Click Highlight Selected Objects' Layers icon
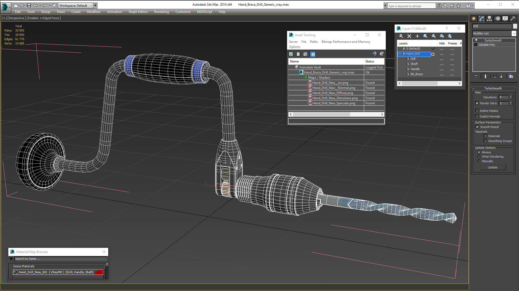The image size is (519, 291). click(434, 36)
